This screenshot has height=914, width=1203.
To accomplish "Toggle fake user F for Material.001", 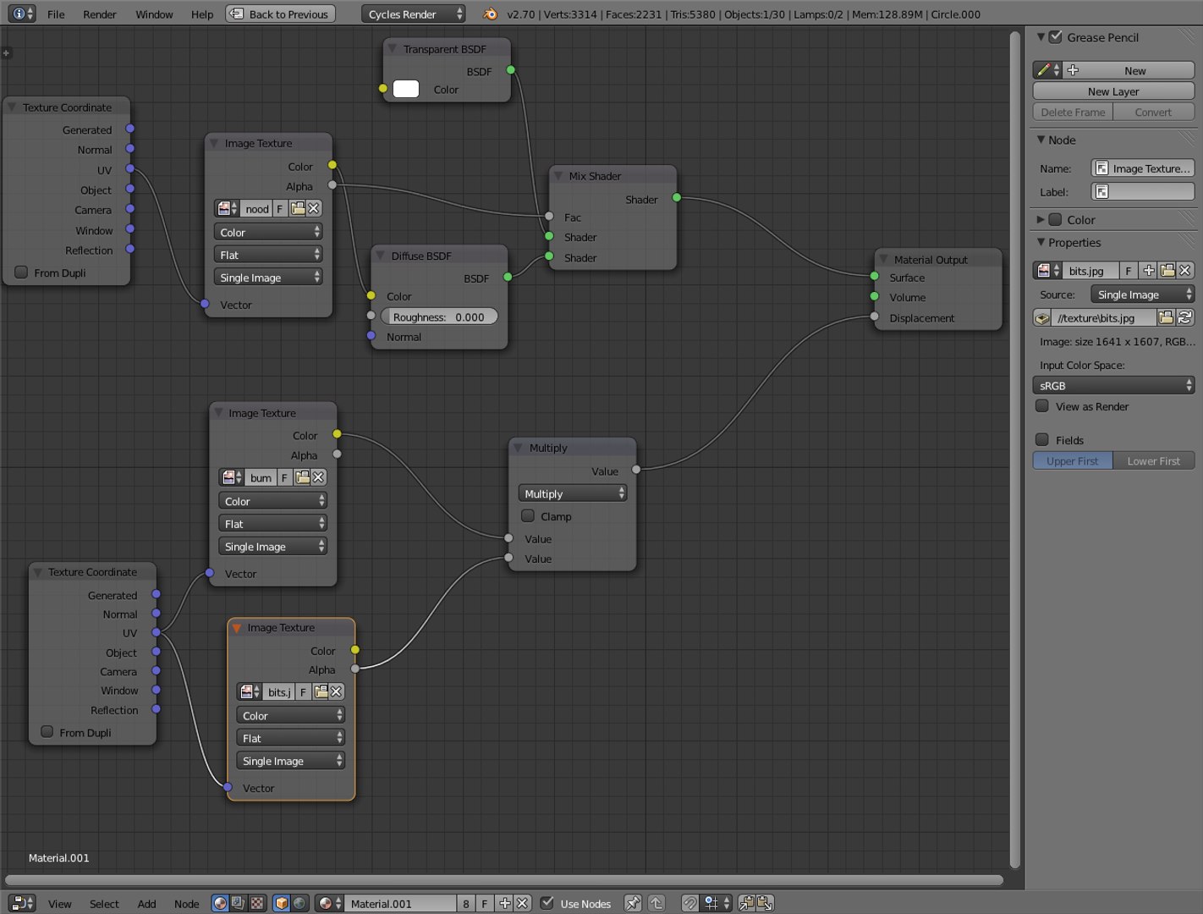I will [x=485, y=903].
